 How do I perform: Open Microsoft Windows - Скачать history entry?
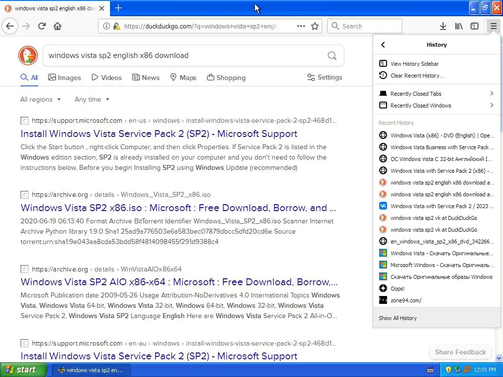pyautogui.click(x=437, y=265)
